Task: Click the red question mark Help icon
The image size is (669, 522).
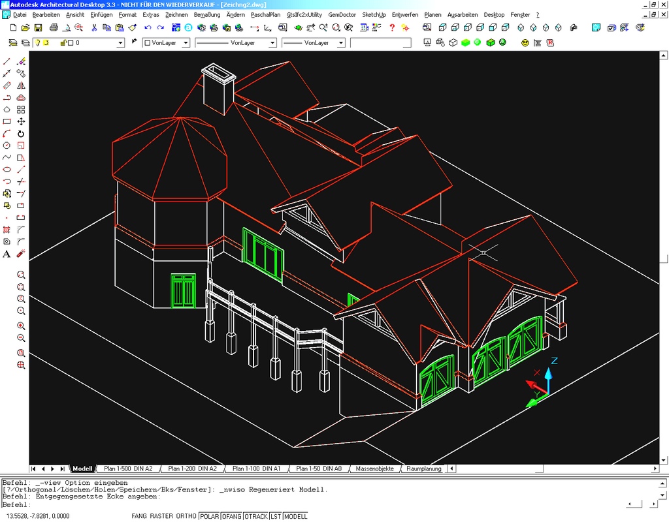Action: click(x=392, y=27)
